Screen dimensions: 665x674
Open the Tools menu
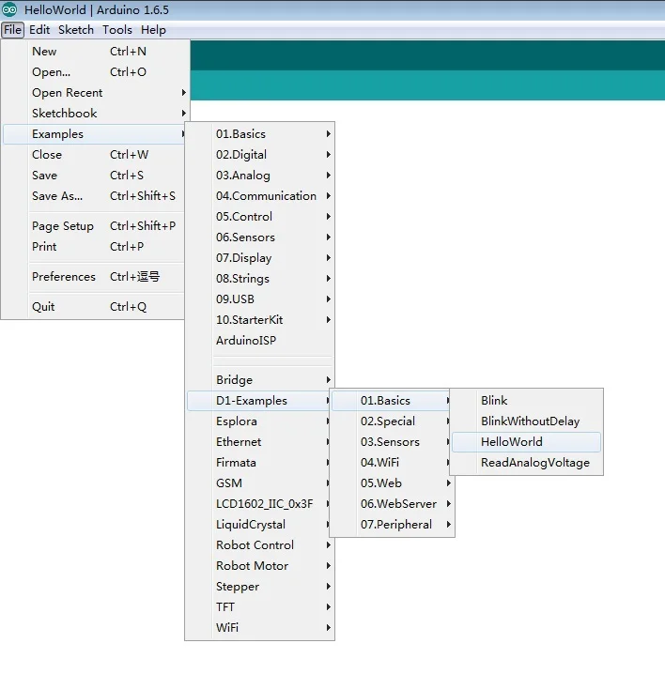click(x=117, y=30)
